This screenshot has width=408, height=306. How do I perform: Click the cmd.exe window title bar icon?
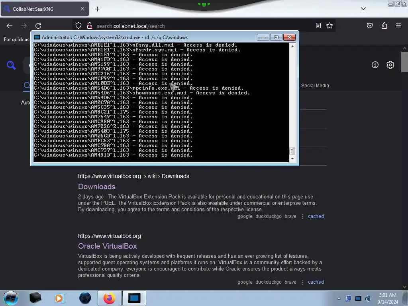click(x=37, y=37)
